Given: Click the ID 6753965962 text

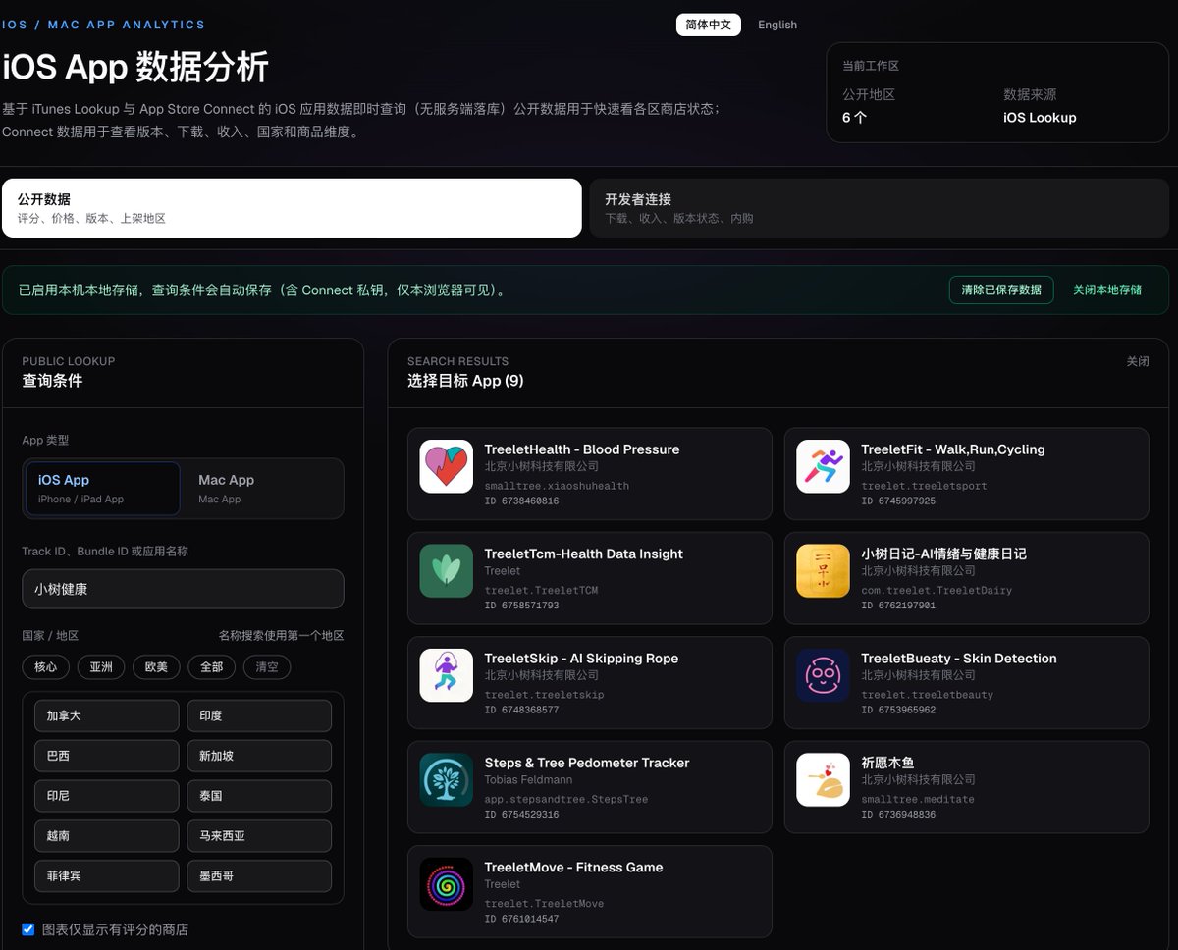Looking at the screenshot, I should click(x=898, y=710).
